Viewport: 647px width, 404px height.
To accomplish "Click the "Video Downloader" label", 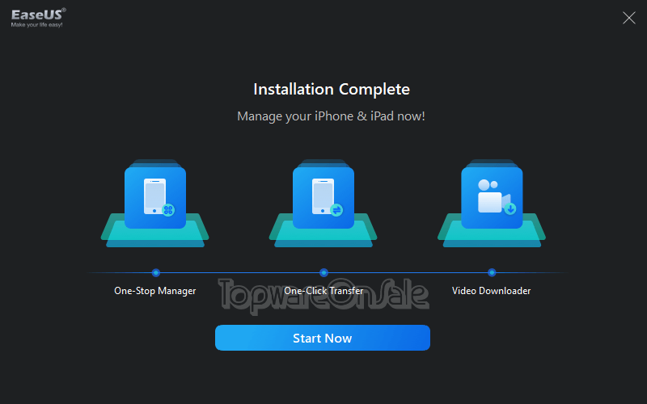I will click(x=491, y=291).
